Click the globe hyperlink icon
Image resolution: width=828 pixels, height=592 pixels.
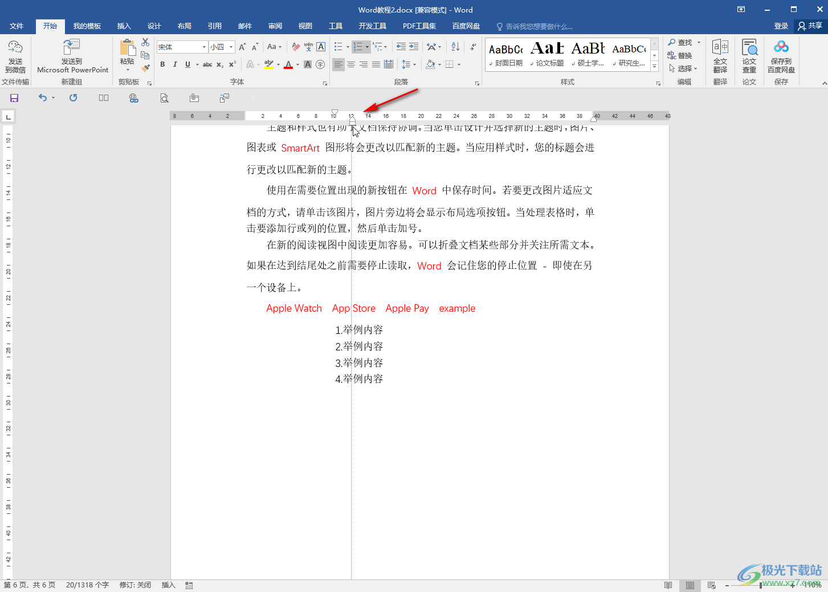(134, 98)
